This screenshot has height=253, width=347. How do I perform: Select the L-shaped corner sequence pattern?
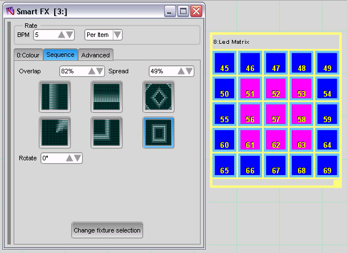coord(107,132)
